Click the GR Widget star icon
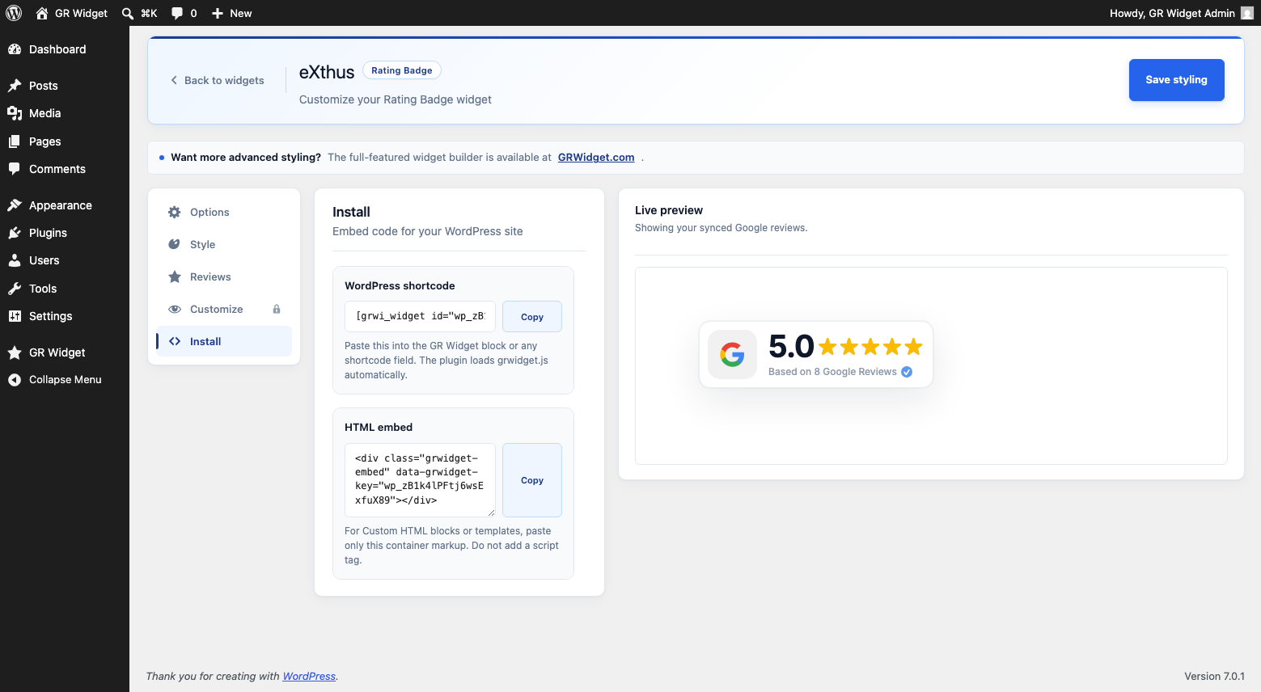Viewport: 1261px width, 692px height. tap(15, 352)
